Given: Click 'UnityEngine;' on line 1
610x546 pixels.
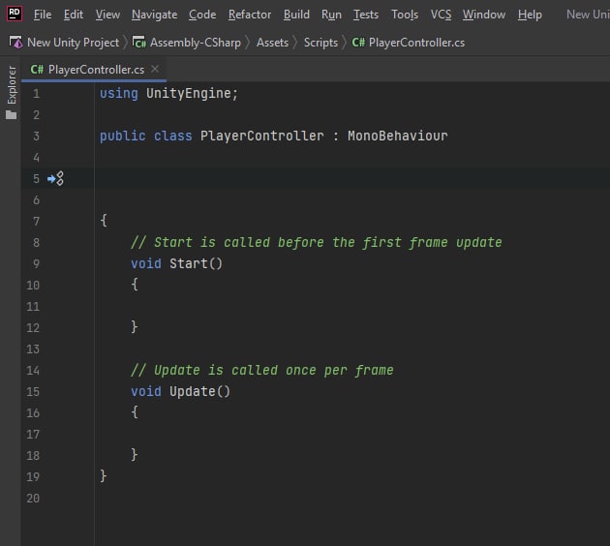Looking at the screenshot, I should point(192,93).
